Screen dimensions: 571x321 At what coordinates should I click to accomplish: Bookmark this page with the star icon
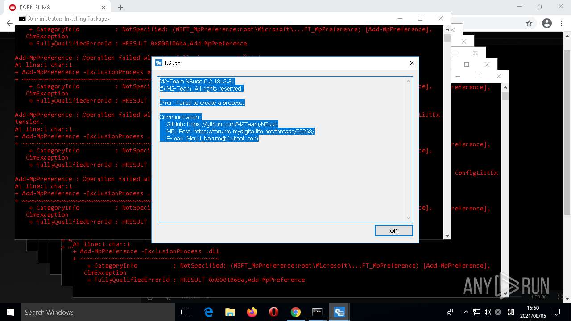(x=529, y=24)
